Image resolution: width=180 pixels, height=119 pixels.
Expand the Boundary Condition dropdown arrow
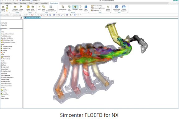[x=18, y=11]
